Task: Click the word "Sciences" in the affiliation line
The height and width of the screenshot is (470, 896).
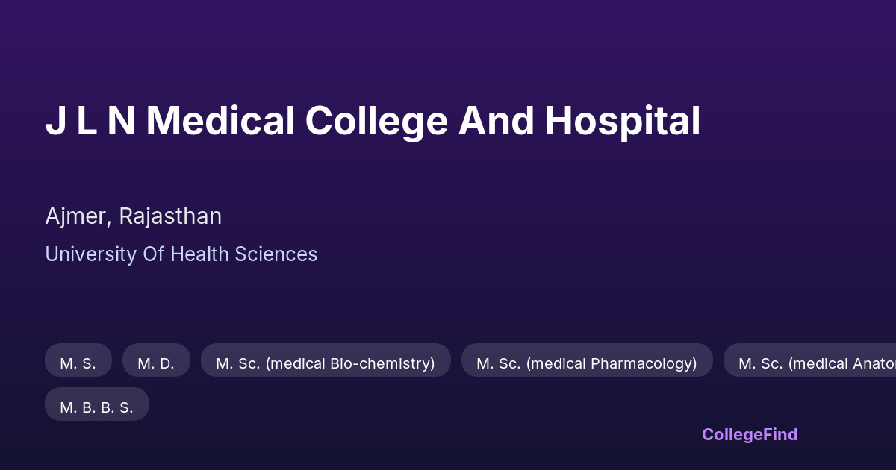Action: (276, 254)
